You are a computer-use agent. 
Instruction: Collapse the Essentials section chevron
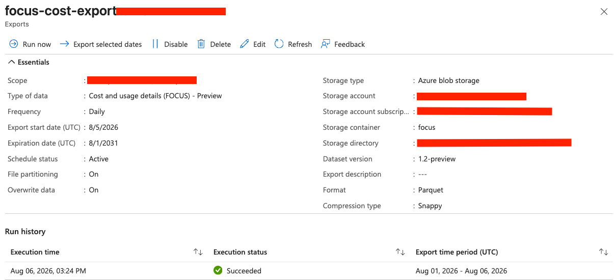pos(12,62)
